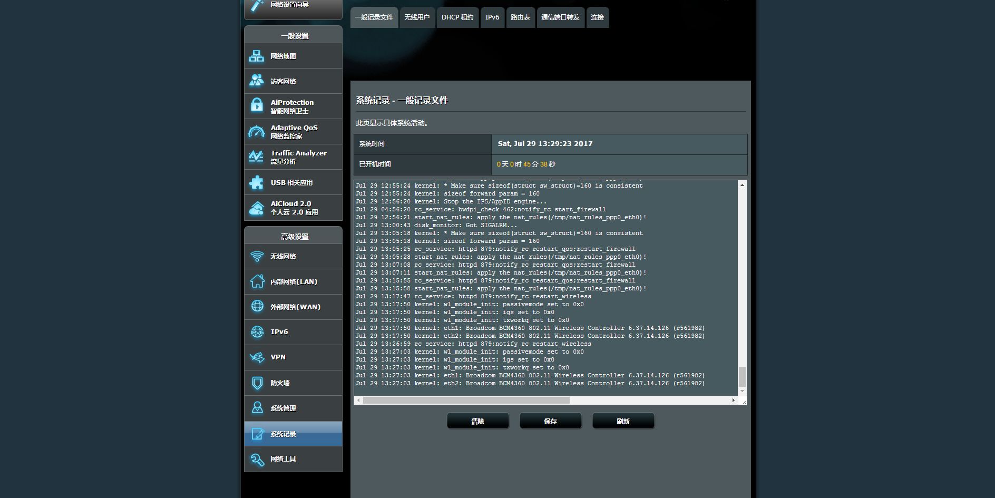Open the Guest Network (访客网络) icon

[257, 81]
